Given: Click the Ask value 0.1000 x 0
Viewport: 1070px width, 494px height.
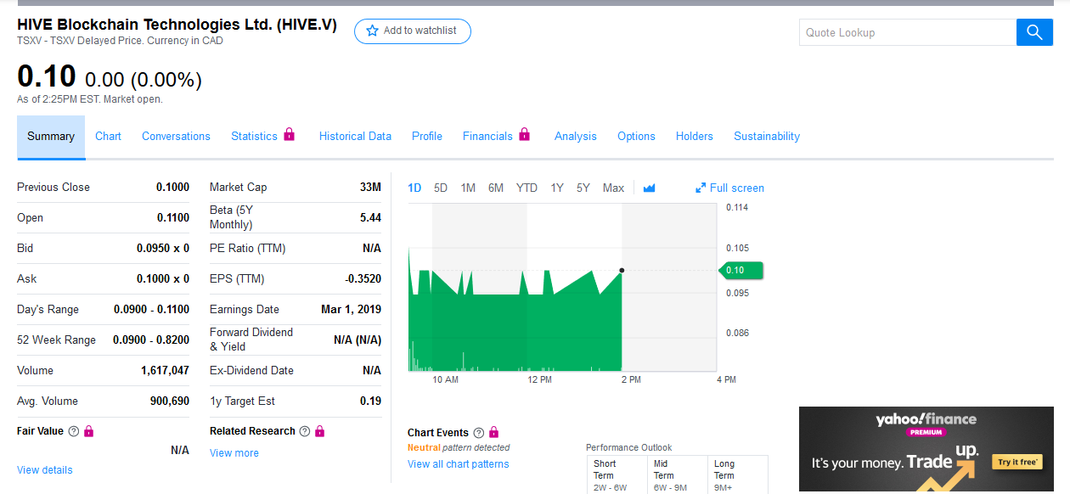Looking at the screenshot, I should [163, 278].
